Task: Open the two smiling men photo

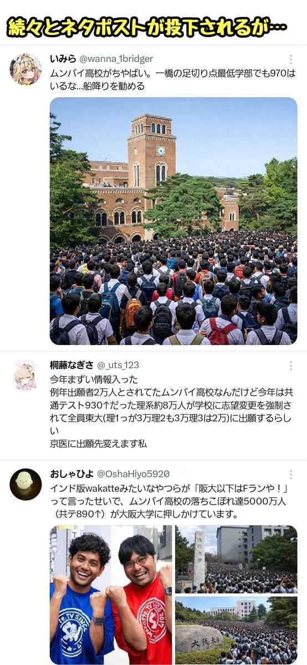Action: 111,595
